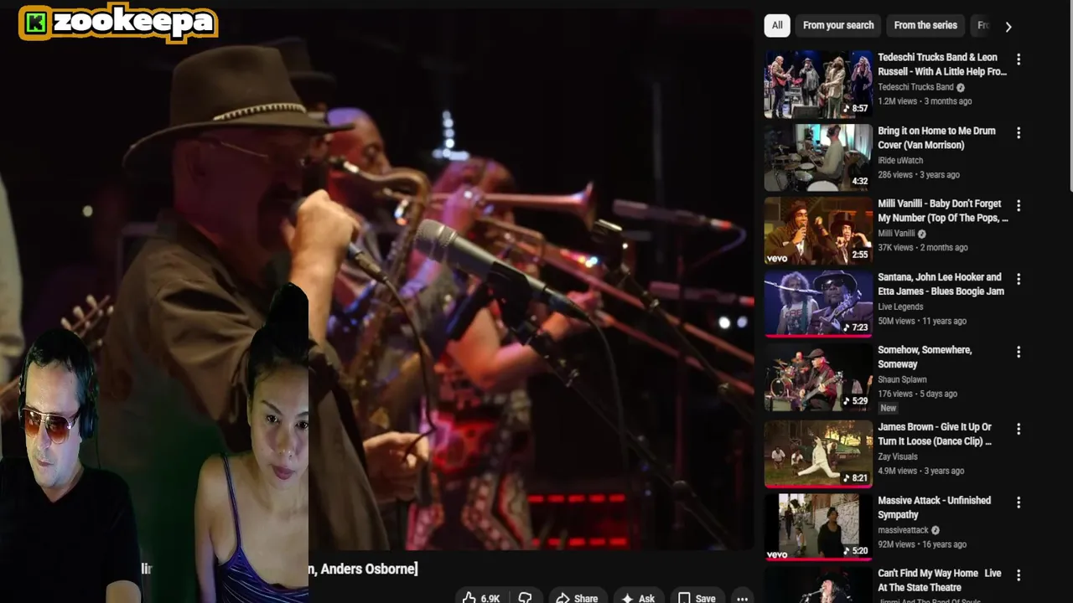Show more filter chips with right chevron
The image size is (1073, 603).
1008,26
